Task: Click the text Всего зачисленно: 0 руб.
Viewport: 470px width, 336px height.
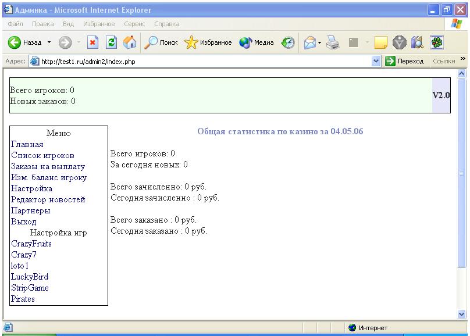Action: click(x=158, y=187)
